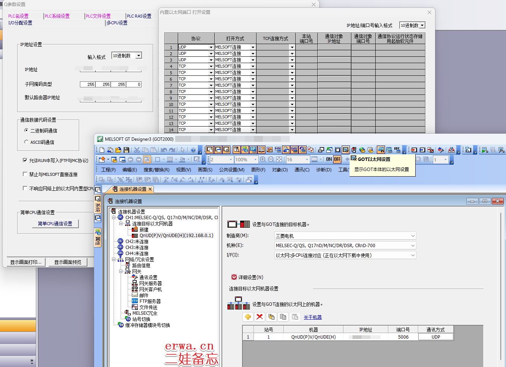This screenshot has width=506, height=367.
Task: Close the 连接机器设置 document tab
Action: tap(150, 189)
